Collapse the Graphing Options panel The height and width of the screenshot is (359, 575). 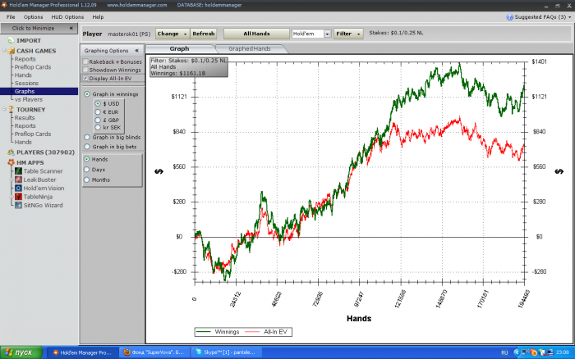click(x=136, y=50)
